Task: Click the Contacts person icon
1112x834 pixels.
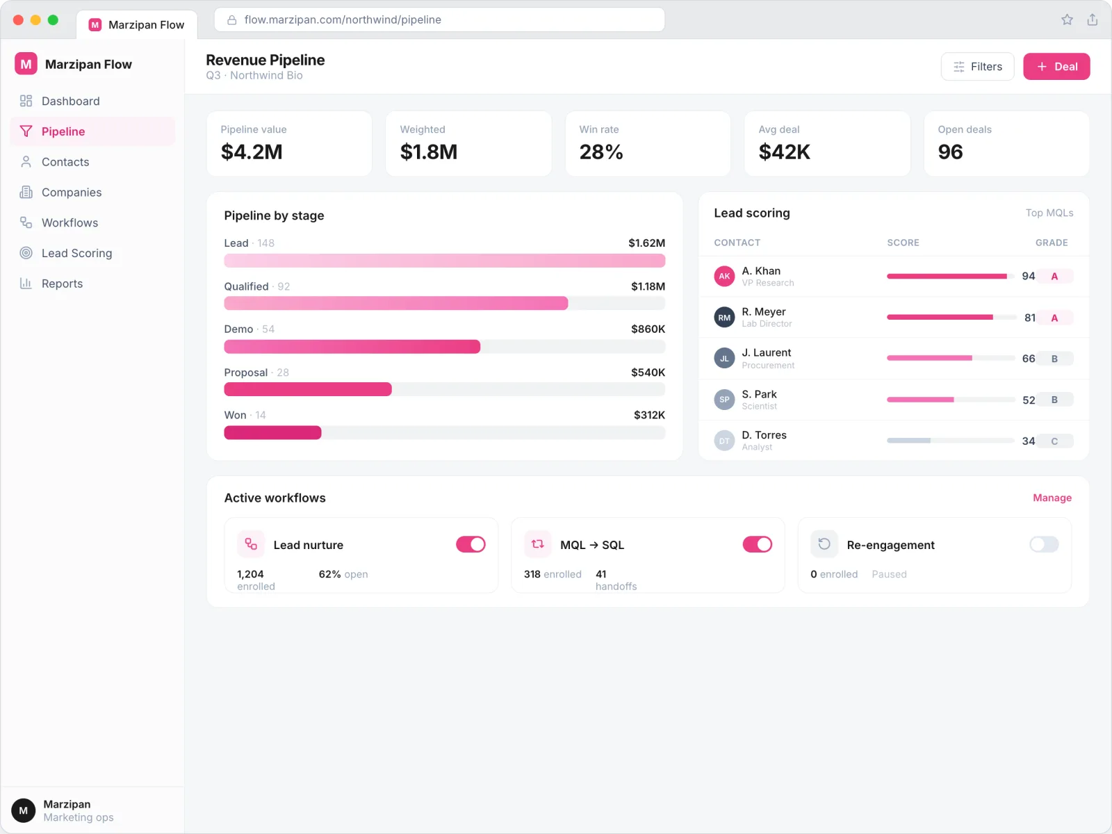Action: [x=26, y=162]
